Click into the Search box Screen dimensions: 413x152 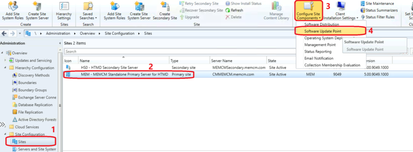(179, 51)
